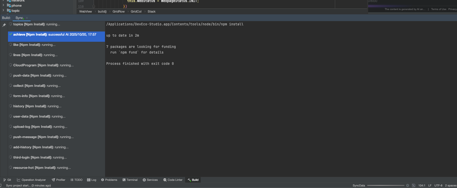
Task: Toggle the pin tab option in Build sidebar
Action: tap(4, 25)
